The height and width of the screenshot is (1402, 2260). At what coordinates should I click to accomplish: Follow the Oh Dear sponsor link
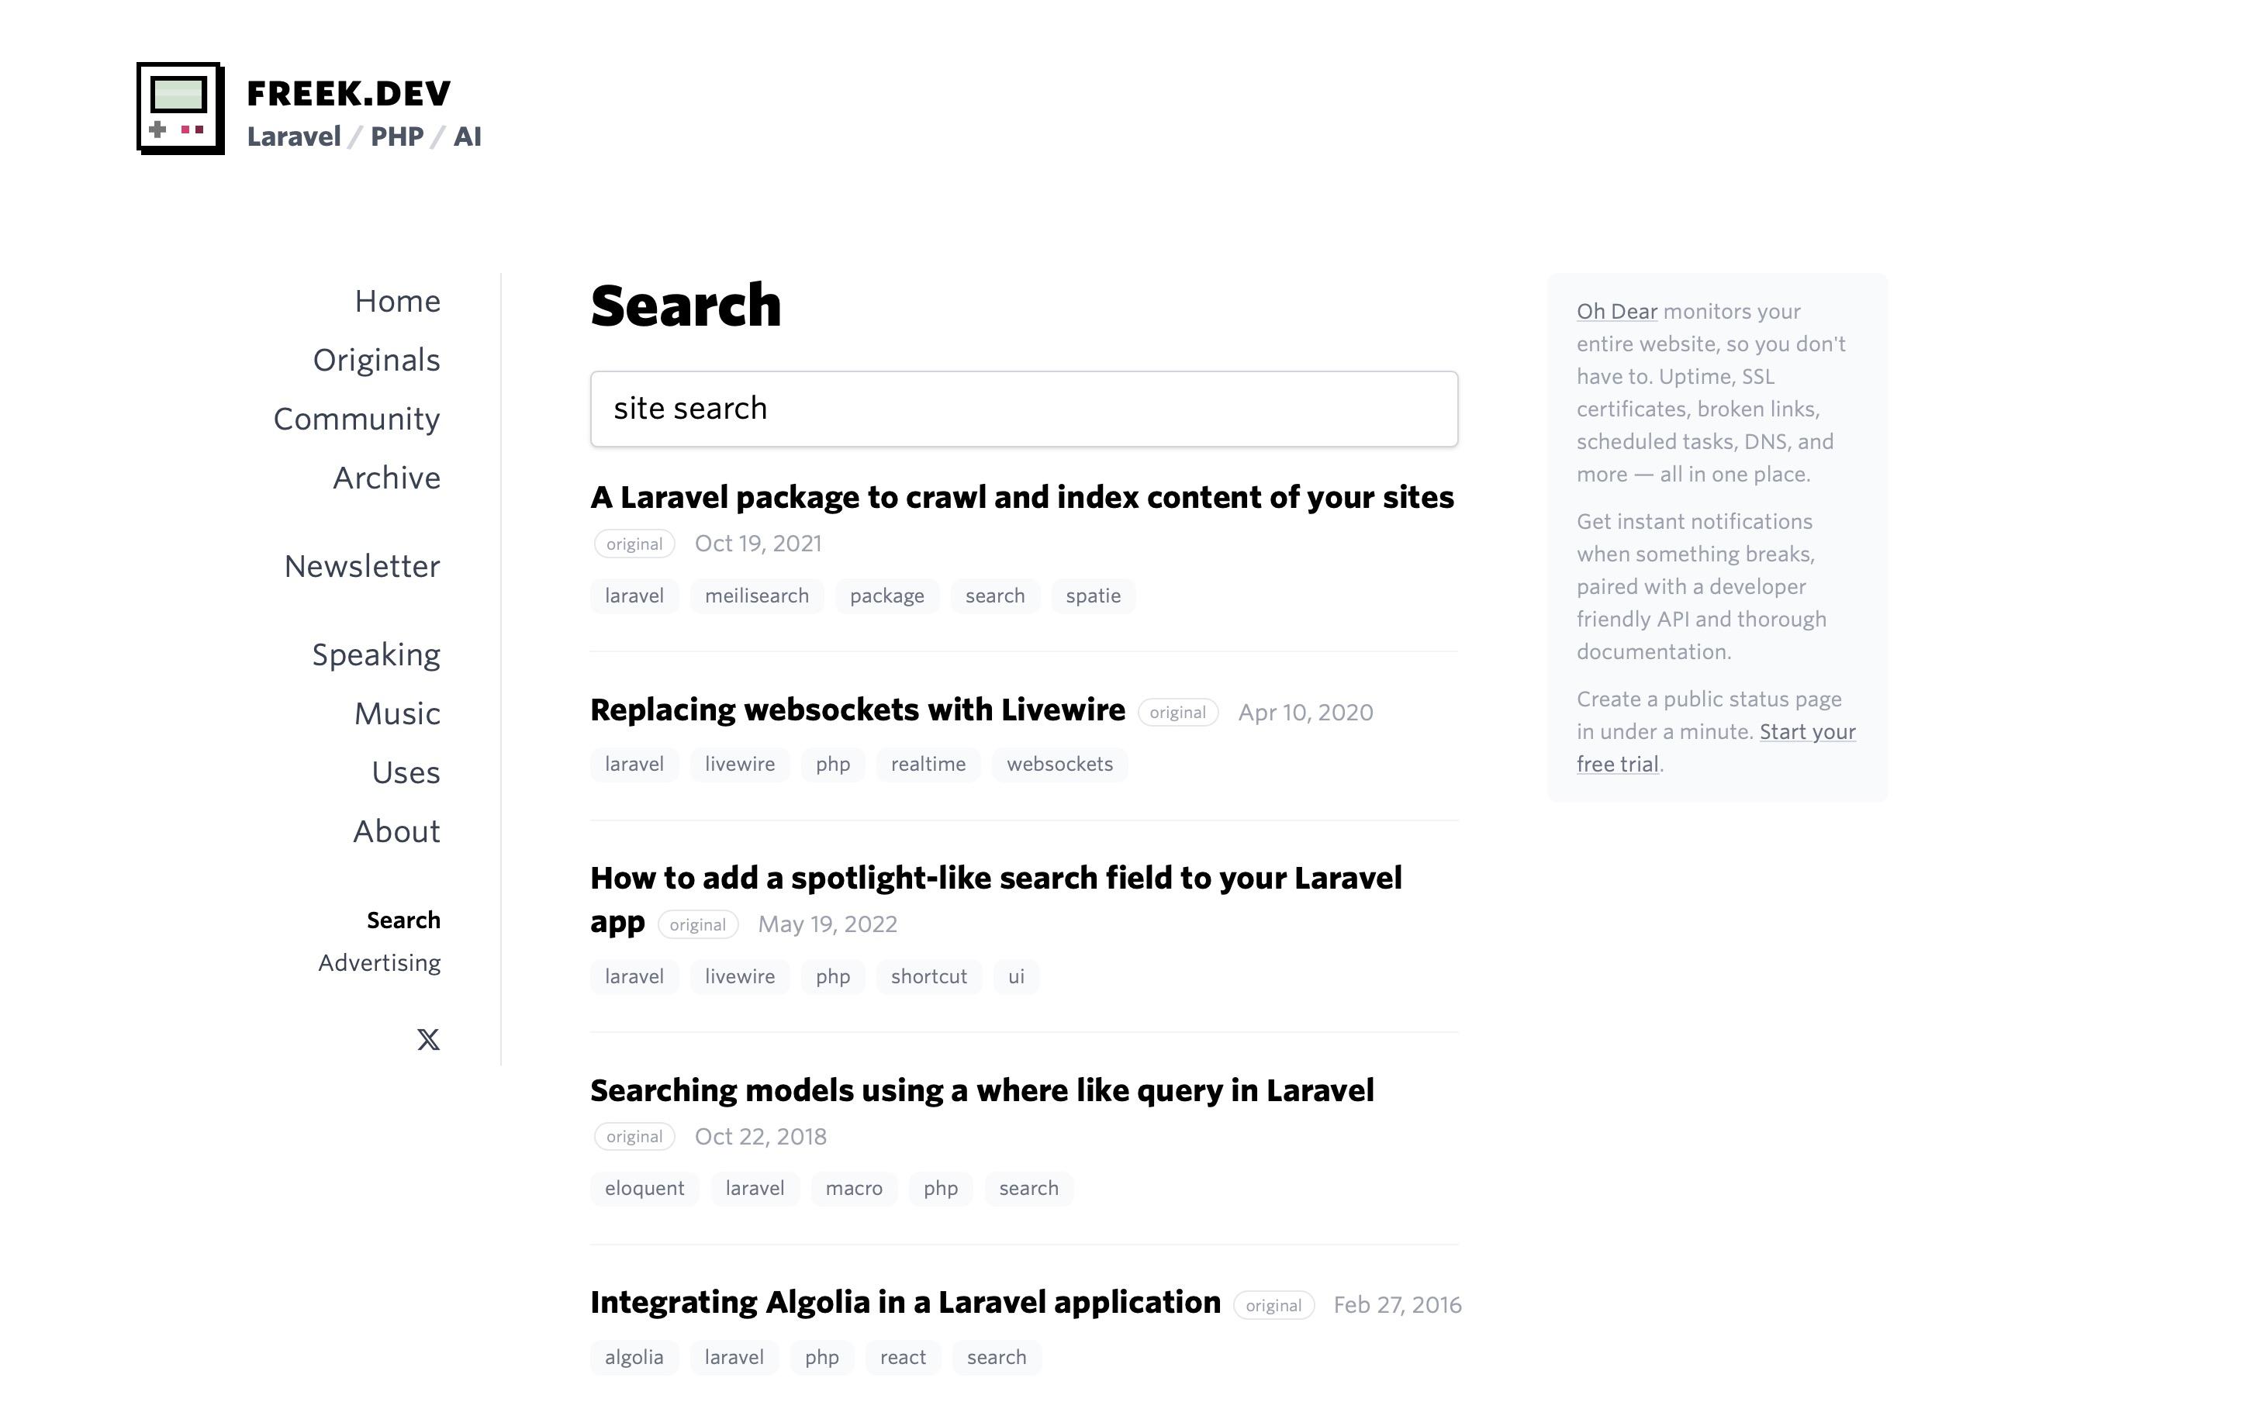[1616, 313]
